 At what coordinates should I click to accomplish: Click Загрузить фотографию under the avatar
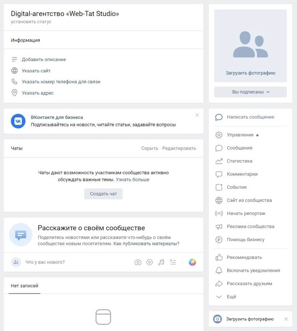tap(251, 73)
